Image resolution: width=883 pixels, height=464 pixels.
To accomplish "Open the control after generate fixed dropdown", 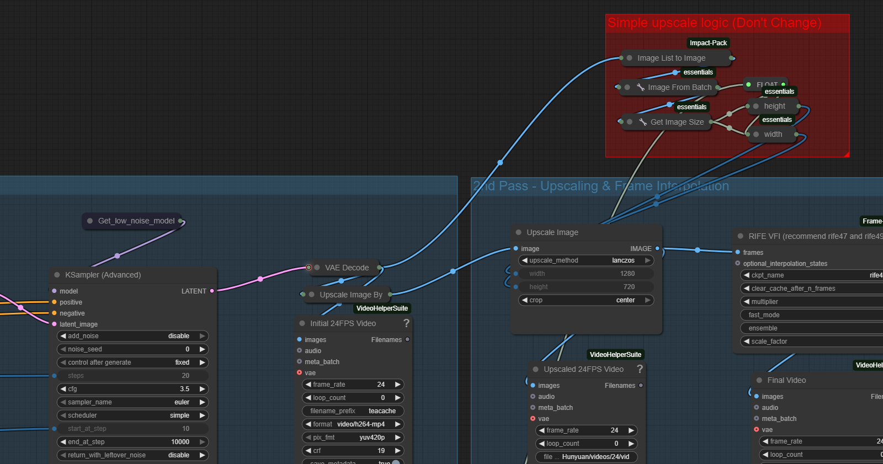I will click(132, 362).
